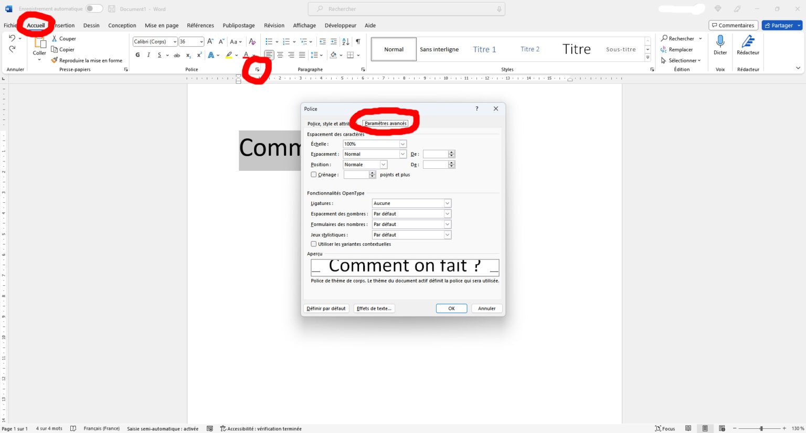Select the subscript icon
The height and width of the screenshot is (433, 806).
pyautogui.click(x=188, y=55)
